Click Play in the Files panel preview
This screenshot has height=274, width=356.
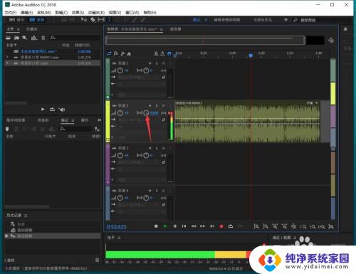click(43, 110)
